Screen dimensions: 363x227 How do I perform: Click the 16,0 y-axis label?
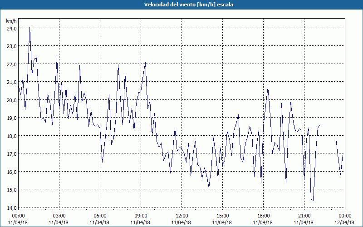pyautogui.click(x=11, y=172)
